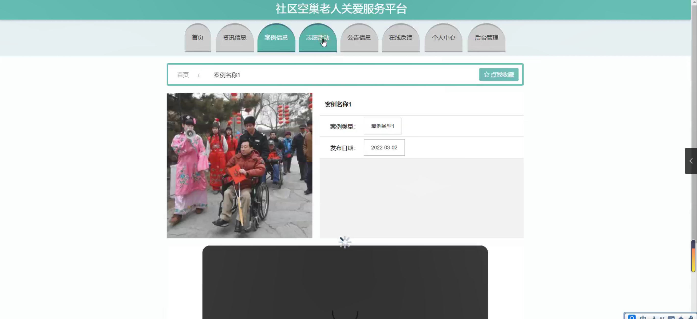
Task: Expand the right-side collapsed panel arrow
Action: 691,161
